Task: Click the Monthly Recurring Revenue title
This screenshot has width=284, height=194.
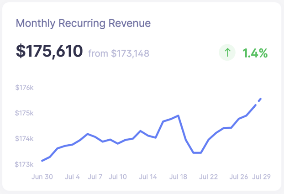Action: pos(83,23)
